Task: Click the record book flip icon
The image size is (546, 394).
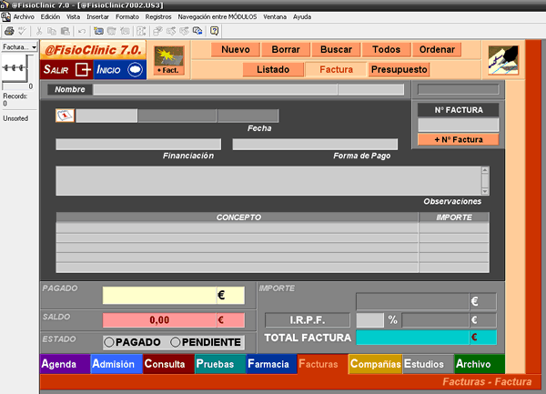Action: 15,68
